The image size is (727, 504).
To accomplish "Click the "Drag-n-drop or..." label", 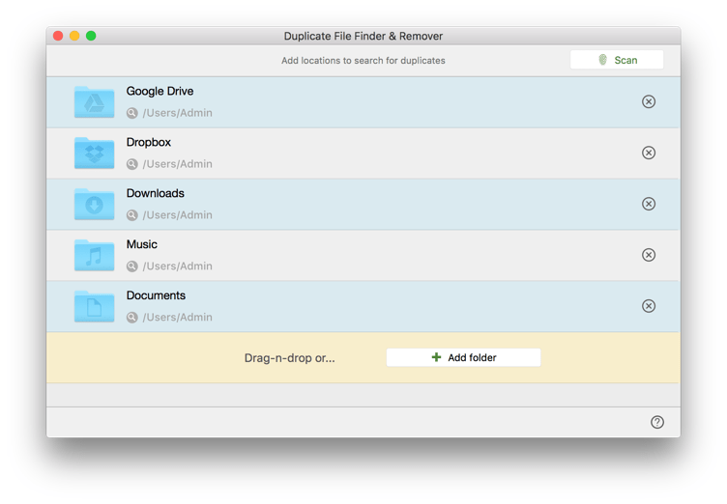I will click(289, 358).
